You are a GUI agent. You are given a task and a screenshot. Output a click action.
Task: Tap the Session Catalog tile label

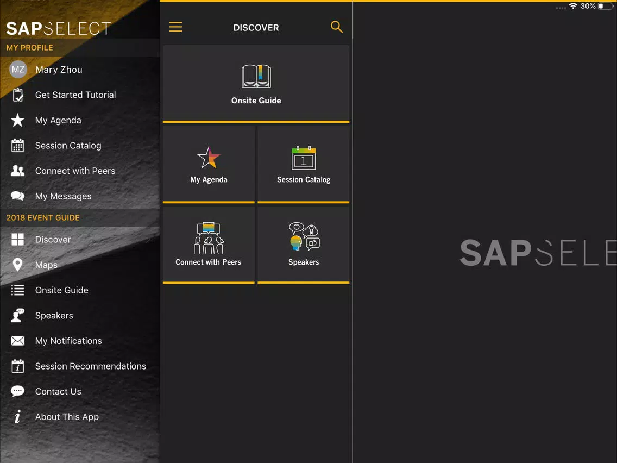click(304, 179)
